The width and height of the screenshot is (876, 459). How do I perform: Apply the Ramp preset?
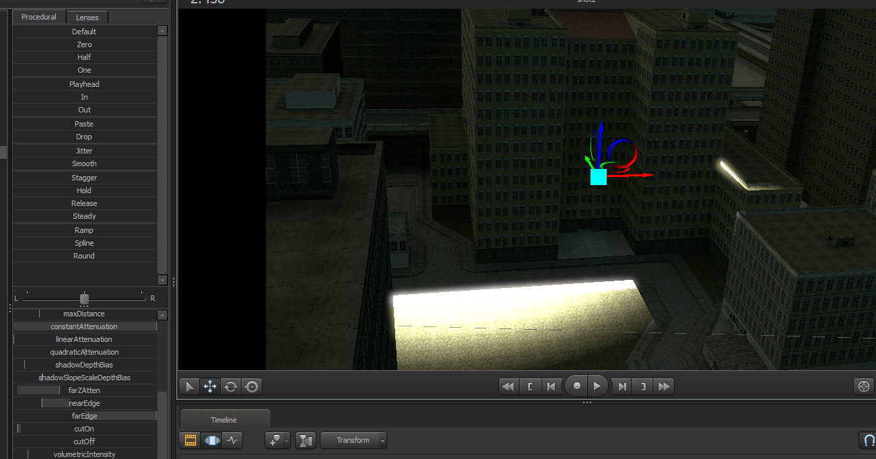84,230
